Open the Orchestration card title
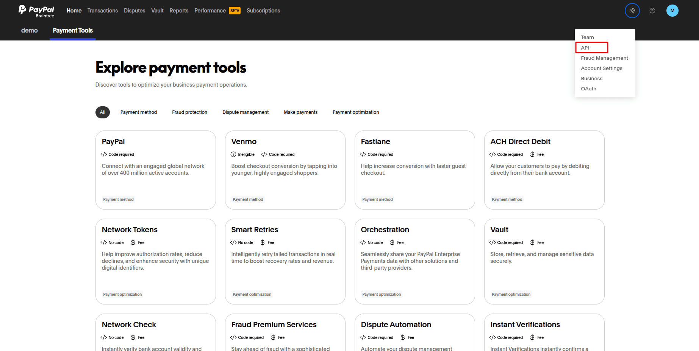The height and width of the screenshot is (351, 699). click(385, 230)
